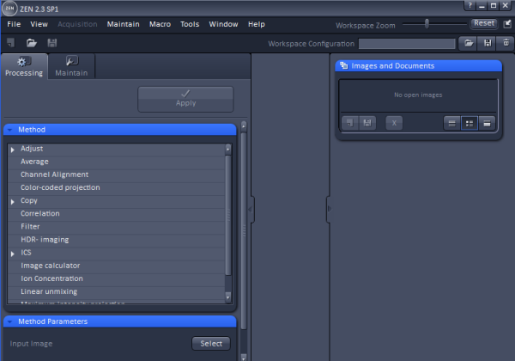Select Correlation method
515x361 pixels.
116,213
